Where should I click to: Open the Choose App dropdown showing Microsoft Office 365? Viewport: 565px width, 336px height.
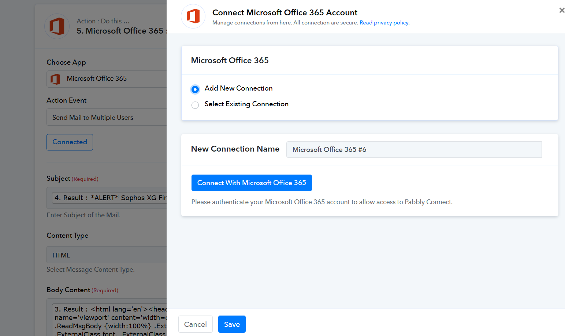107,79
